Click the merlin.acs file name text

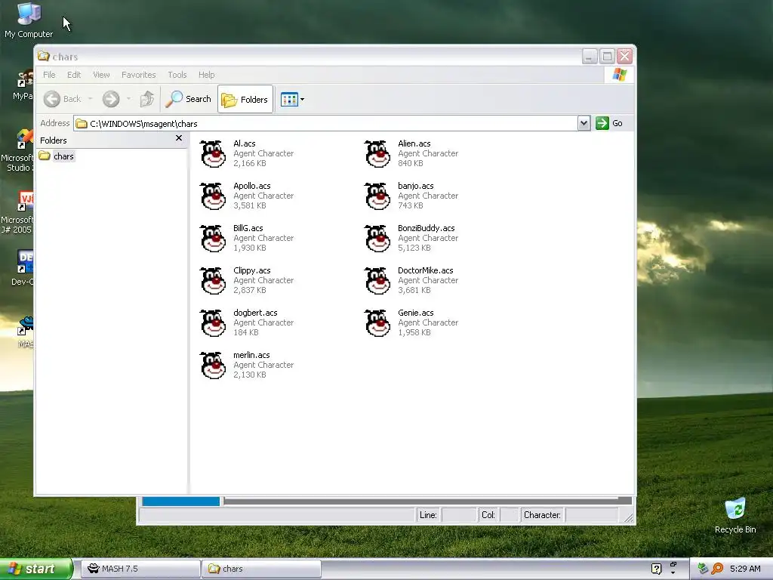coord(251,355)
